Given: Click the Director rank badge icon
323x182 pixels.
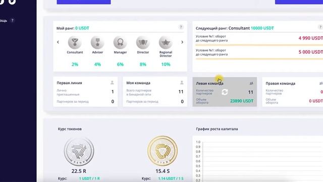Looking at the screenshot, I should point(143,42).
